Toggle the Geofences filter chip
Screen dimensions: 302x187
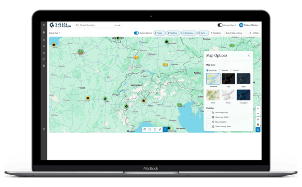189,33
